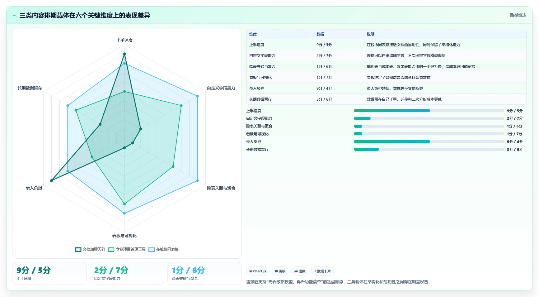Screen dimensions: 539x297
Task: Click the title 三类内容排期载体在六个关键维度上的表现差异
Action: pos(85,15)
